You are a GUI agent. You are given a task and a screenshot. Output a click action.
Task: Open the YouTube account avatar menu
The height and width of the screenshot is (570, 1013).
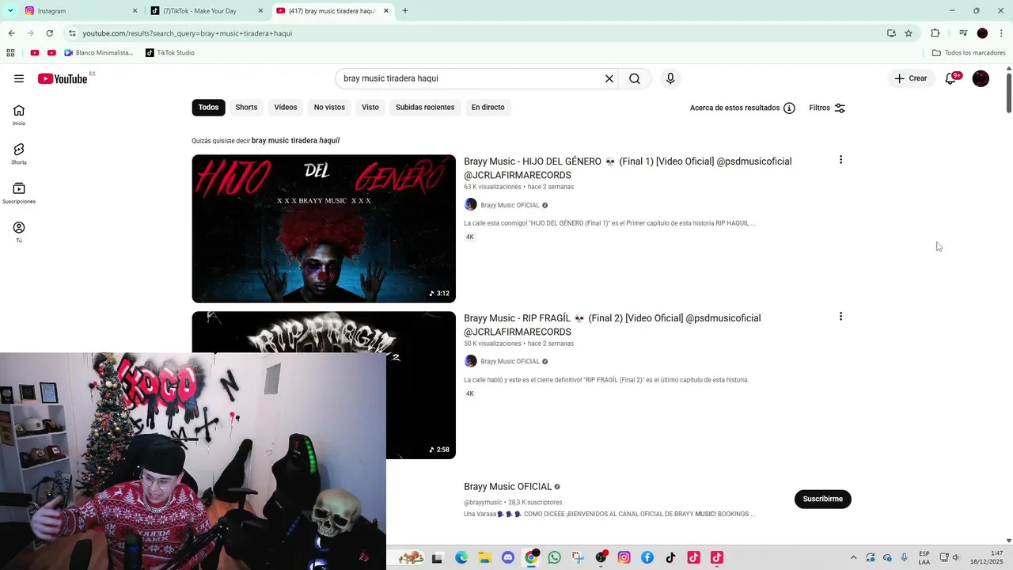pos(981,78)
